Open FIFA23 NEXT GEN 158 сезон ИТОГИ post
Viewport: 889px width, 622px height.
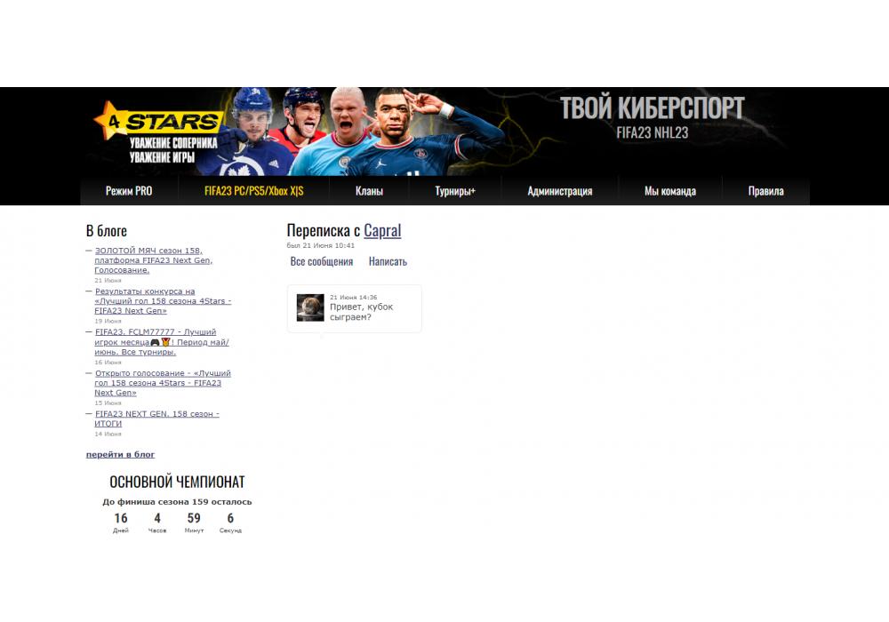click(156, 419)
